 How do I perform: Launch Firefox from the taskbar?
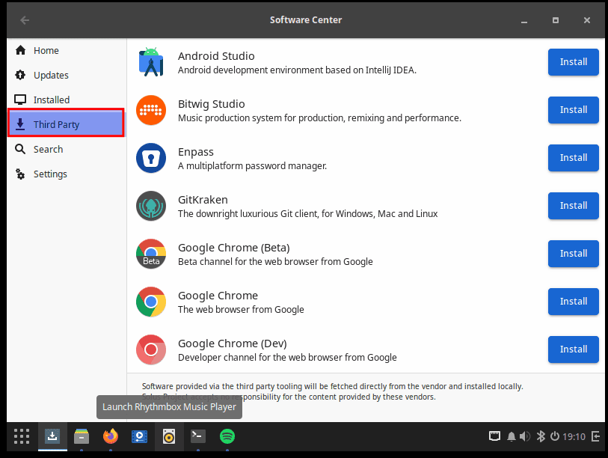pyautogui.click(x=111, y=436)
